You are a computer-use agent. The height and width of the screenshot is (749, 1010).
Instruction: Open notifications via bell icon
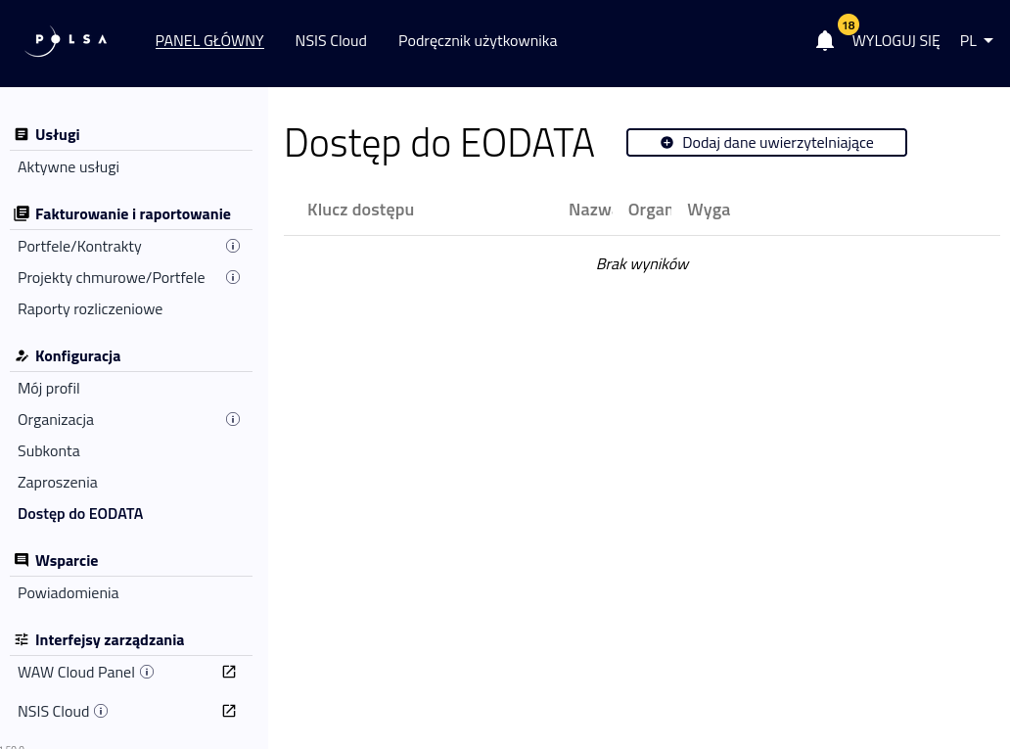coord(825,40)
